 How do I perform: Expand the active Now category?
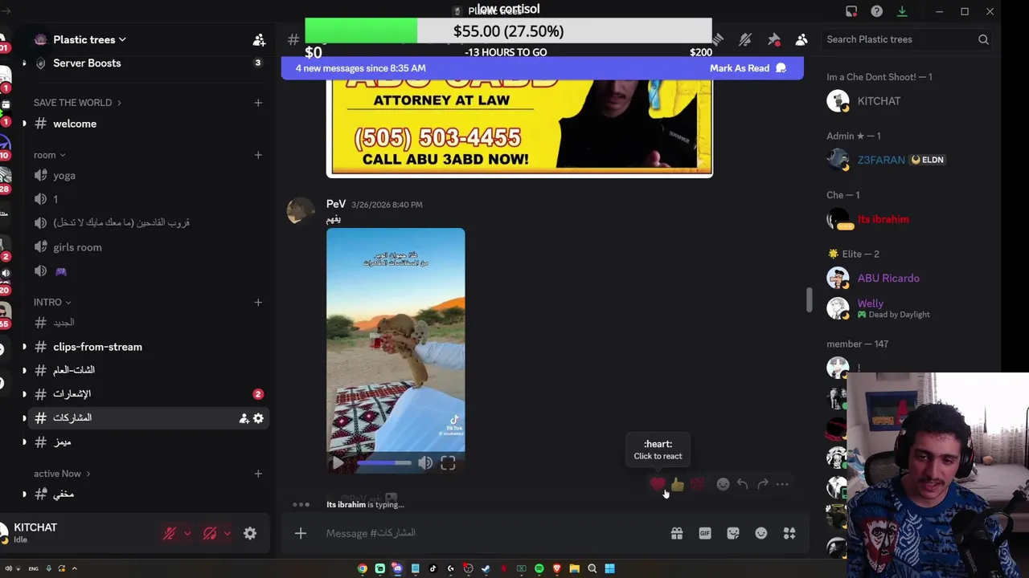62,474
